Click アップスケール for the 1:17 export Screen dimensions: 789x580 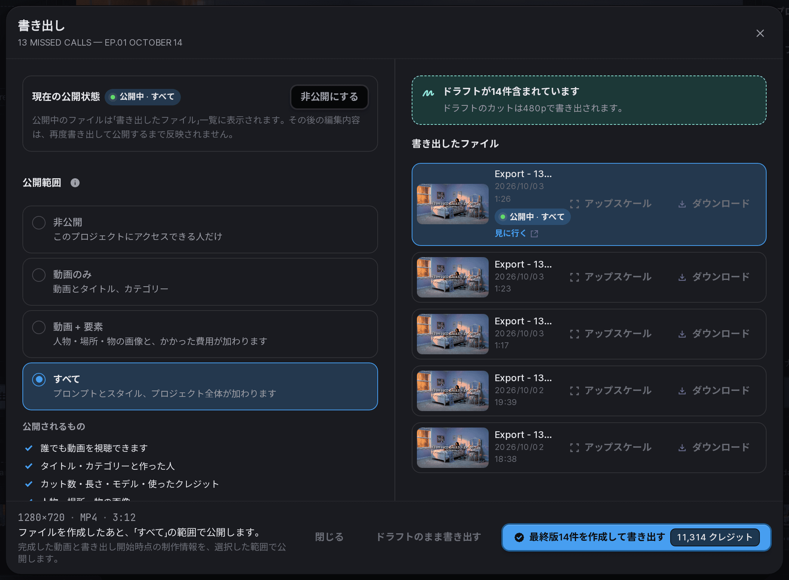611,334
